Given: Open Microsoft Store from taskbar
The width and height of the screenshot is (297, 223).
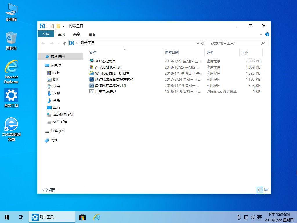Looking at the screenshot, I should (82, 217).
